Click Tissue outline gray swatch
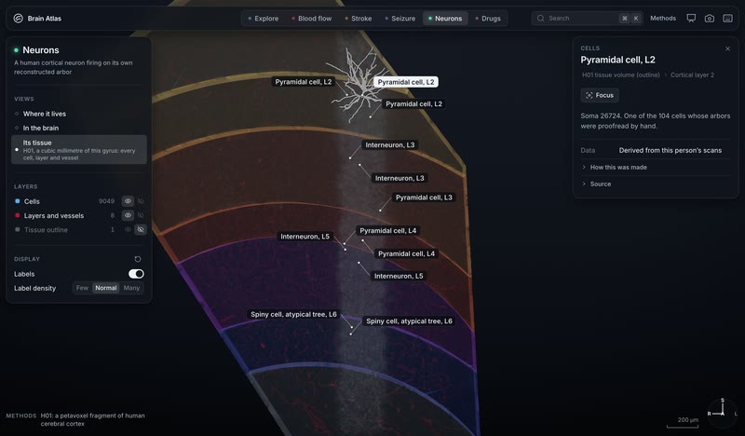This screenshot has width=745, height=436. (18, 230)
